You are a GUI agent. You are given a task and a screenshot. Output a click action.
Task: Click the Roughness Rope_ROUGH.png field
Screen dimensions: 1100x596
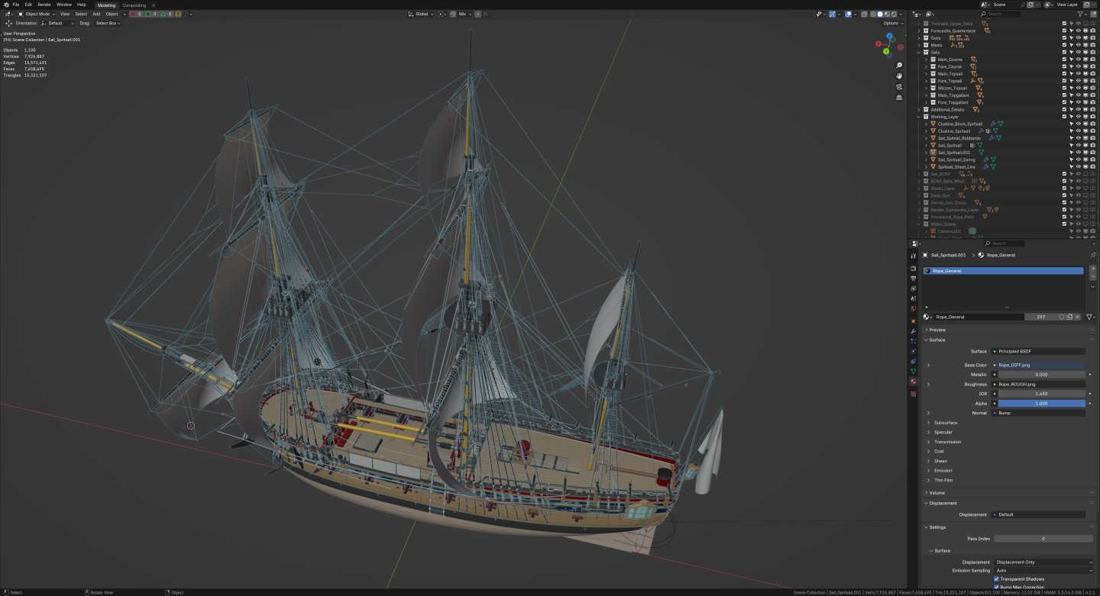[x=1037, y=385]
